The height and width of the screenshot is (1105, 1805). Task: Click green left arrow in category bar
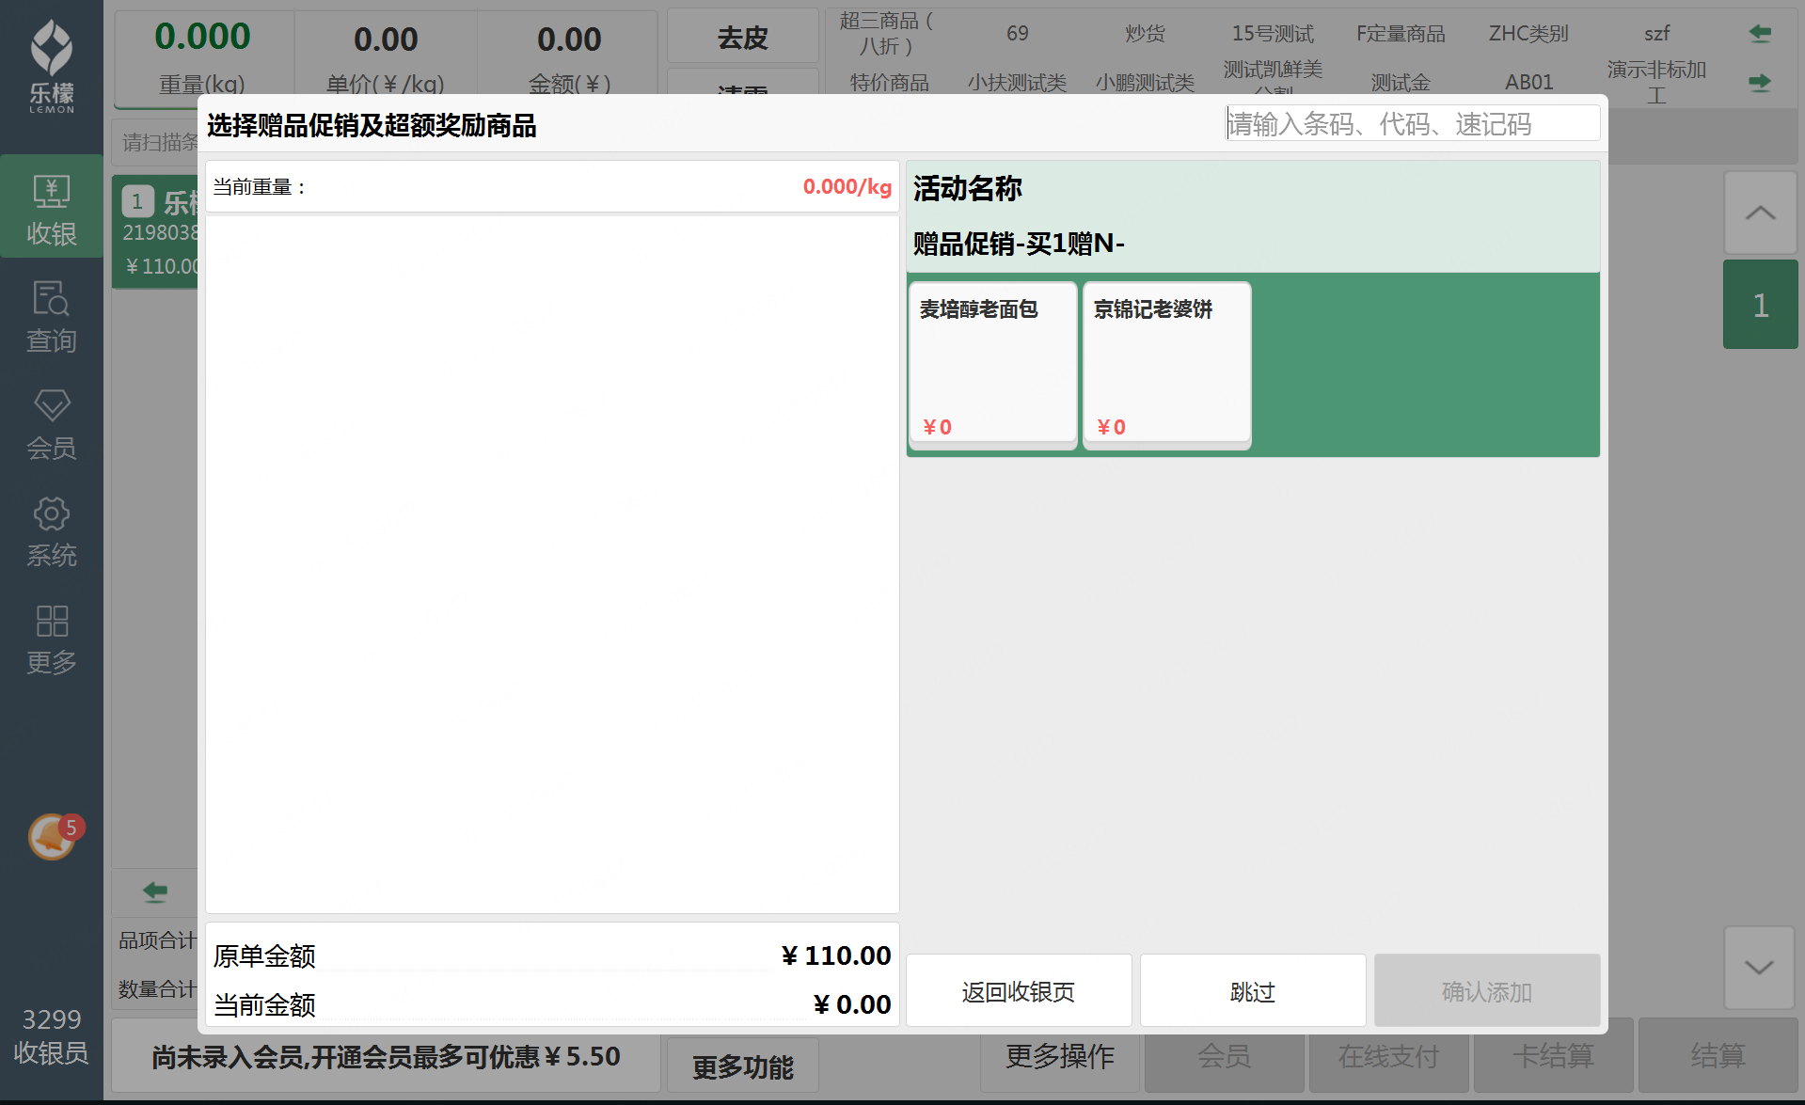coord(1760,34)
